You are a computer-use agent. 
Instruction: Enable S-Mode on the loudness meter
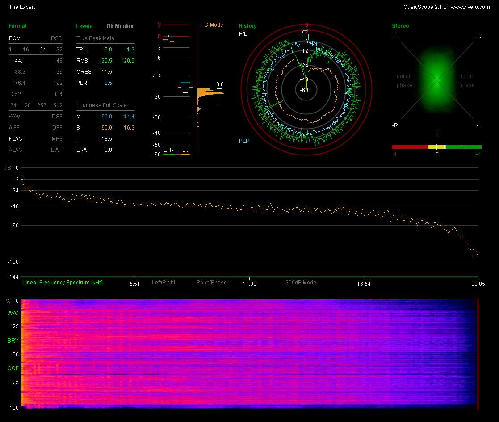(214, 25)
